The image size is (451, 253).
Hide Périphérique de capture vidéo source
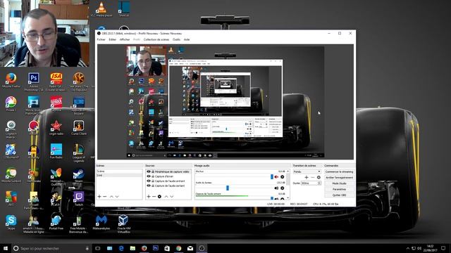(x=149, y=171)
